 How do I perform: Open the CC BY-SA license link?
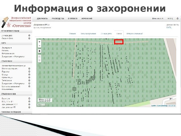(172, 106)
